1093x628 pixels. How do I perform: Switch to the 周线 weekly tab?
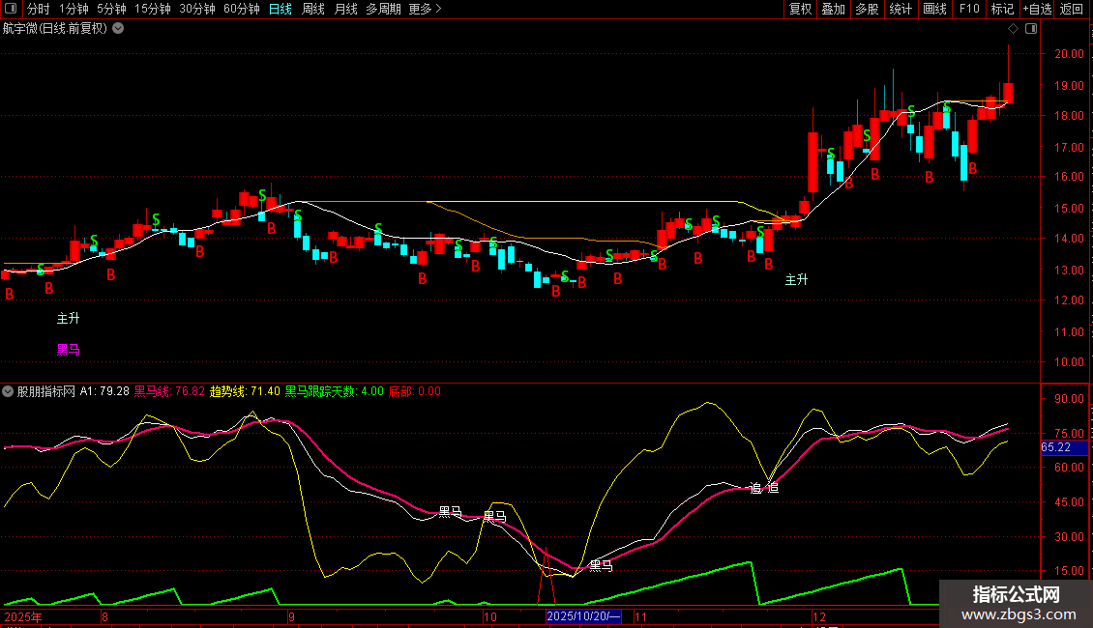tap(313, 9)
